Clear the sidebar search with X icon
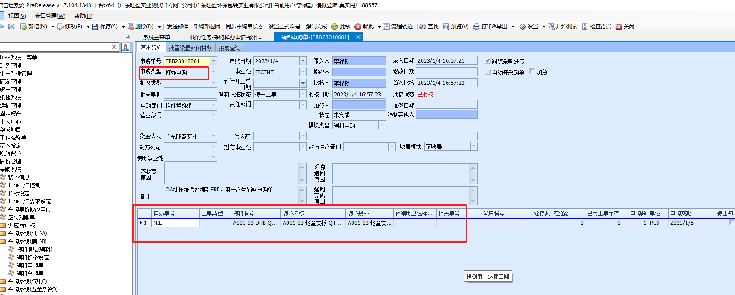 114,47
